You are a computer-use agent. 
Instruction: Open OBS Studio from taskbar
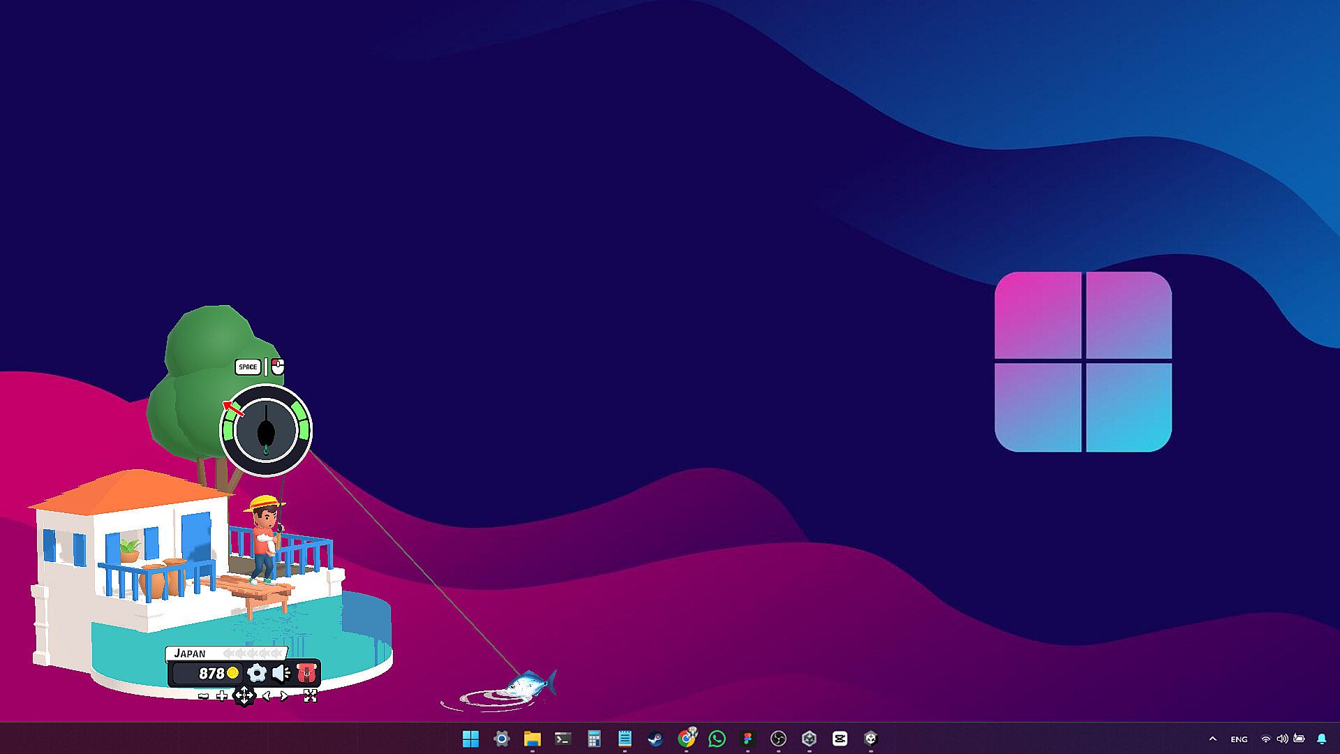[778, 739]
